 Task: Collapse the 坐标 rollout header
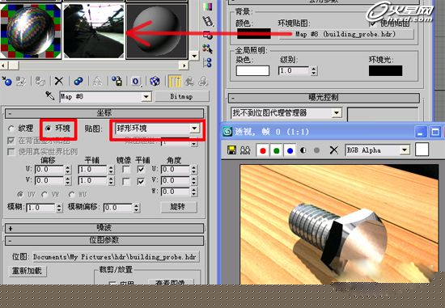pos(104,113)
